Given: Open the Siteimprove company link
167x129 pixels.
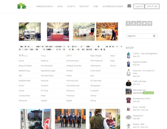Looking at the screenshot, I should 95,66.
